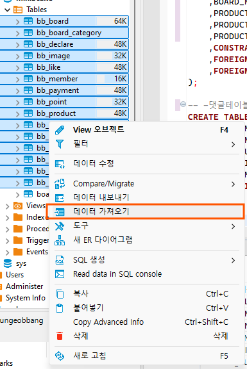Click CREATE TABLE text in SQL editor
Viewport: 247px width, 369px height.
tap(217, 117)
